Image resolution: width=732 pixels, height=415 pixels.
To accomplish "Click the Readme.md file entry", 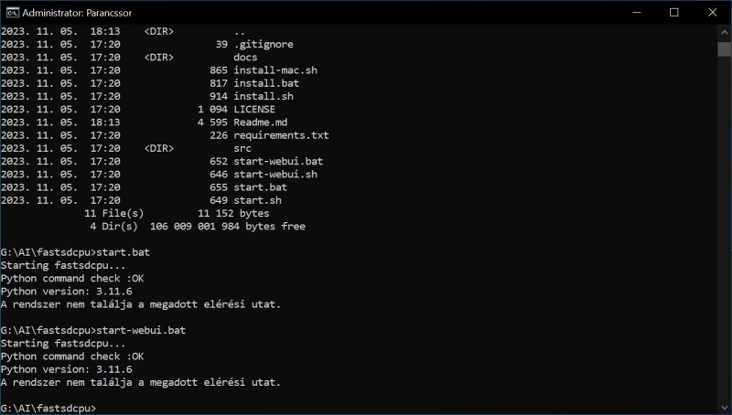I will [x=261, y=122].
